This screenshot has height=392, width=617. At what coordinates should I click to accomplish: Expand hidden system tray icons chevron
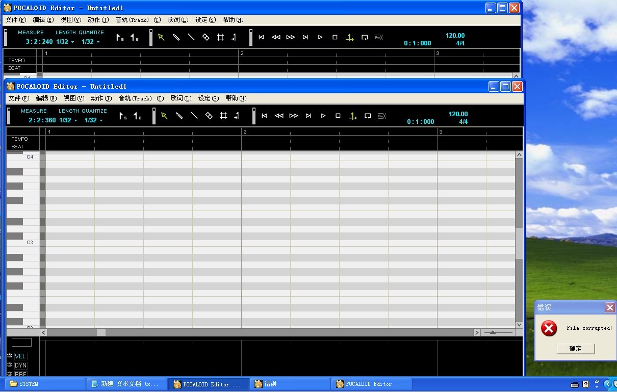tap(607, 384)
